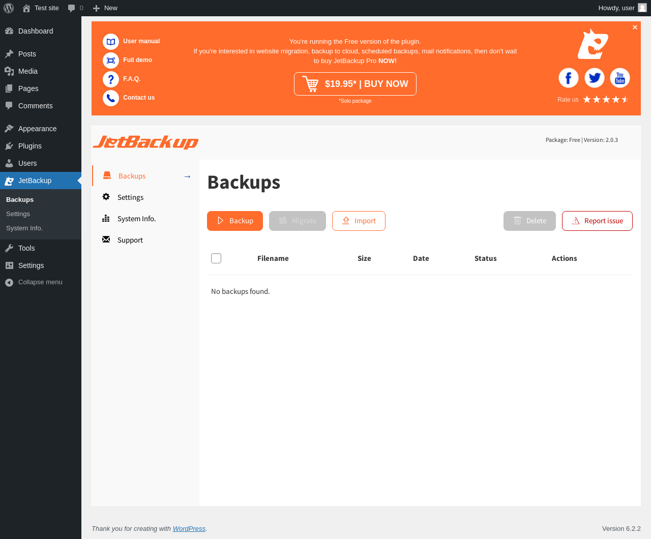Click the JetBackup logo in header

click(145, 142)
